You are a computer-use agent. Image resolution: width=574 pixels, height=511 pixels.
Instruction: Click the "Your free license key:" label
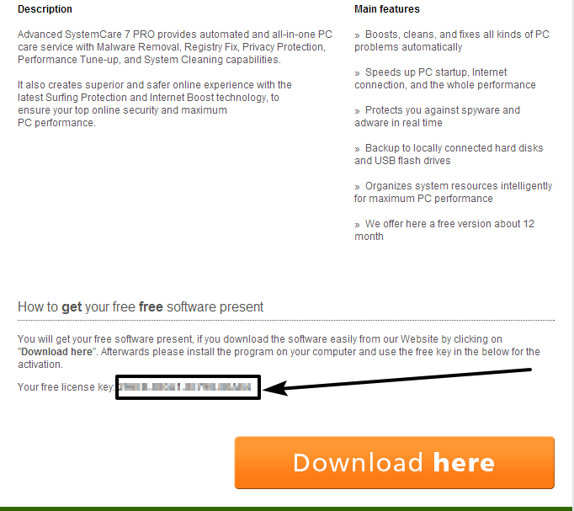[x=66, y=387]
